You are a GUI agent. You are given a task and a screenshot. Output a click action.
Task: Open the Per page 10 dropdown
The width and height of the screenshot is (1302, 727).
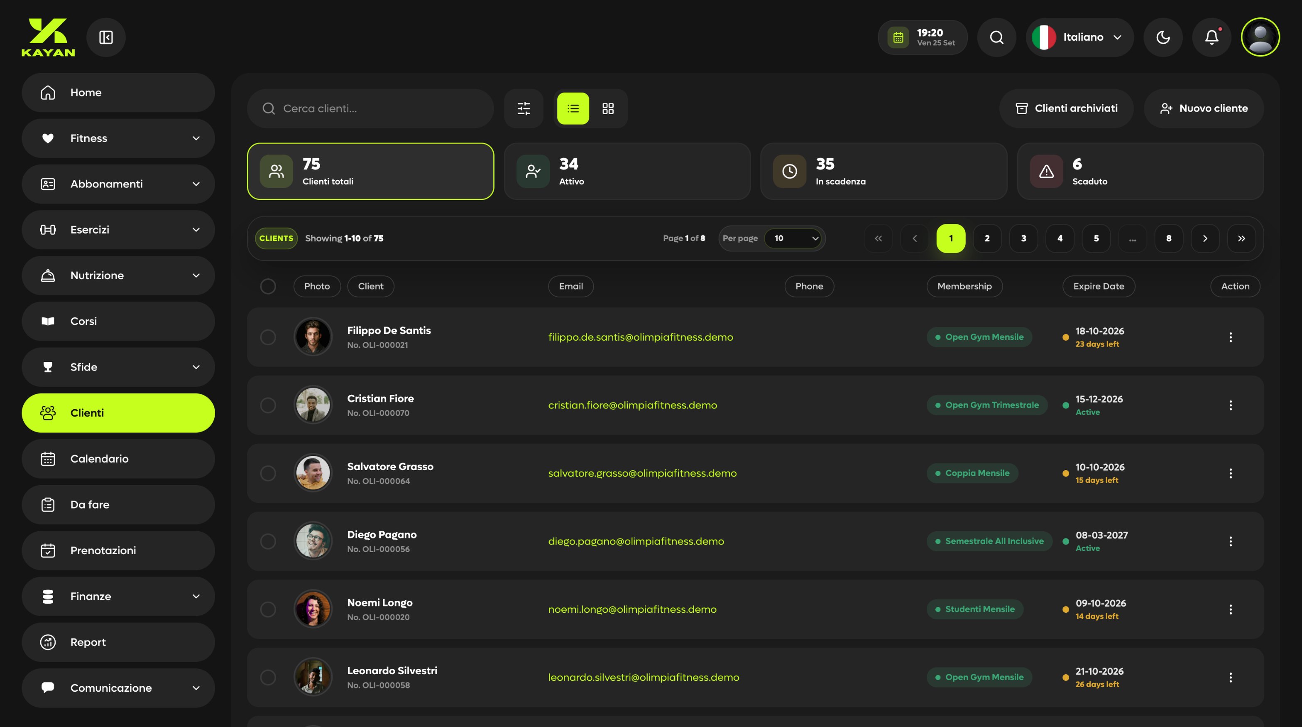793,238
